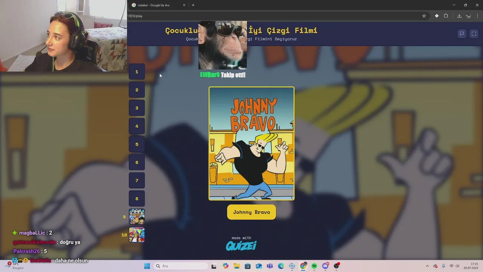483x272 pixels.
Task: Click the microphone tray icon
Action: [443, 266]
